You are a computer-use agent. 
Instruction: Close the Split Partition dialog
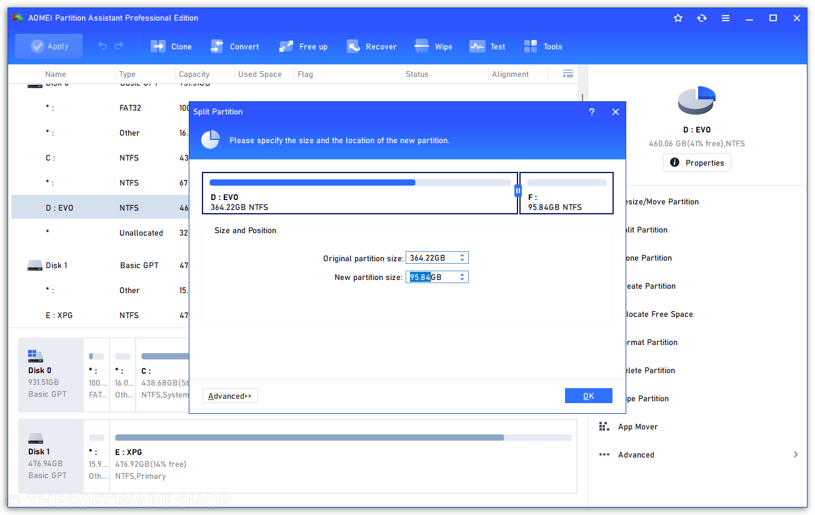616,112
